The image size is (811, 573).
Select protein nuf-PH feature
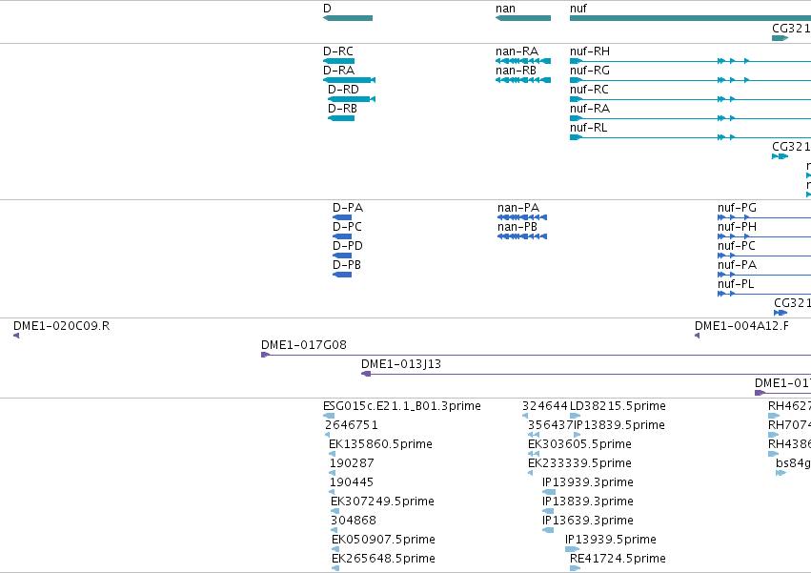pyautogui.click(x=764, y=236)
